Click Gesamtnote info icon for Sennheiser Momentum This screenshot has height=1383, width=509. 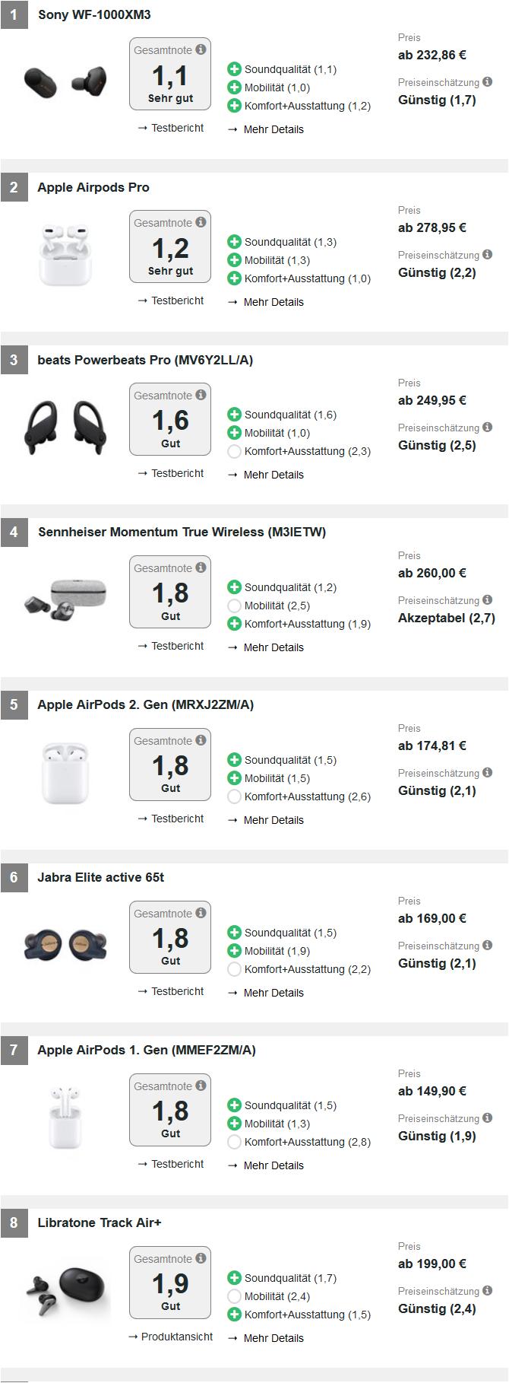(201, 568)
